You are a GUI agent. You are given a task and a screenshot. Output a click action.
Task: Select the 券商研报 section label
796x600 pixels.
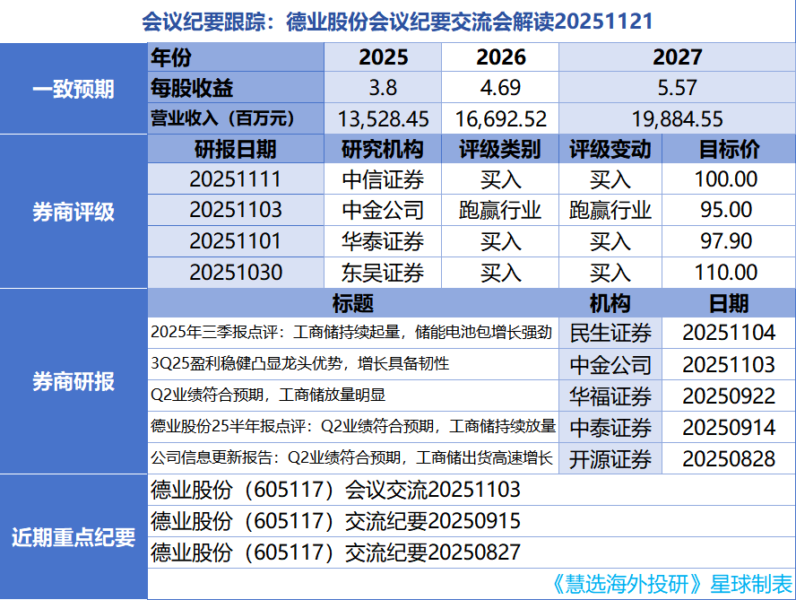(x=74, y=381)
